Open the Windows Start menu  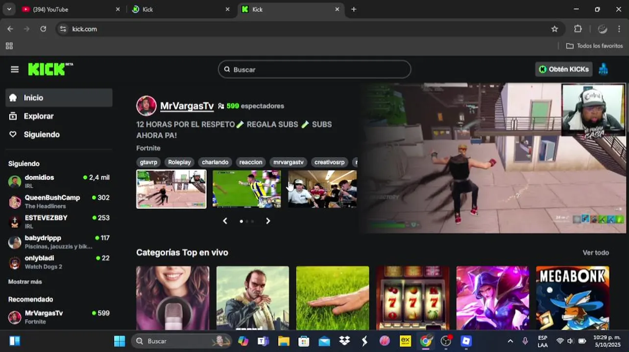pos(120,341)
